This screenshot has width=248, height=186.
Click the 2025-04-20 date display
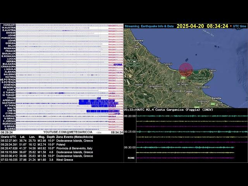[190, 26]
